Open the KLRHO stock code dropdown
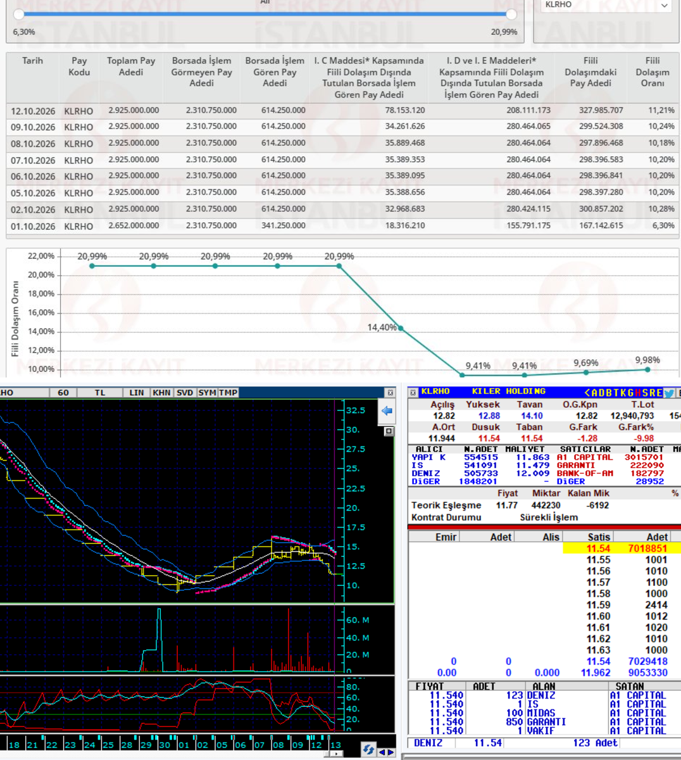681x760 pixels. [x=606, y=5]
